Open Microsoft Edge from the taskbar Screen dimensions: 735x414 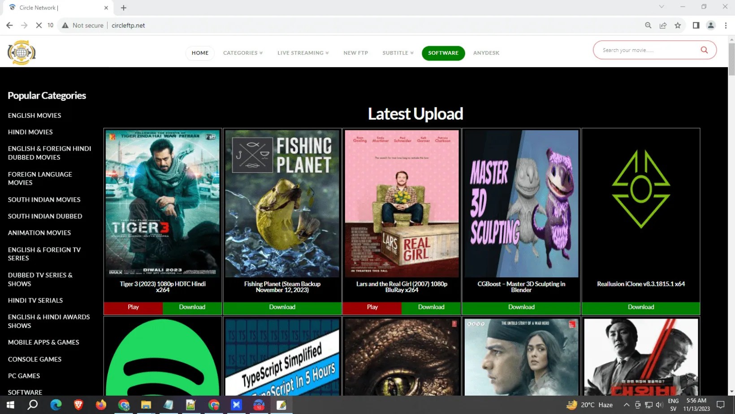tap(56, 405)
